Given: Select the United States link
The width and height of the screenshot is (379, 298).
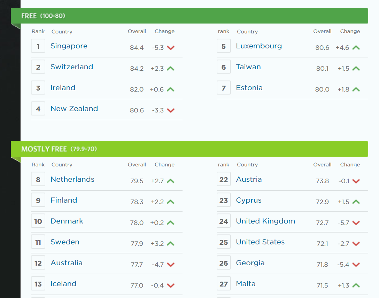Looking at the screenshot, I should tap(260, 242).
